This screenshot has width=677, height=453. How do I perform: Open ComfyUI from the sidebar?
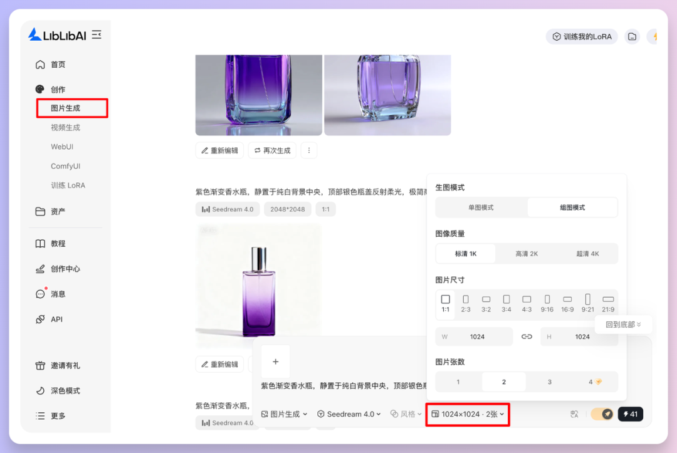pos(66,166)
